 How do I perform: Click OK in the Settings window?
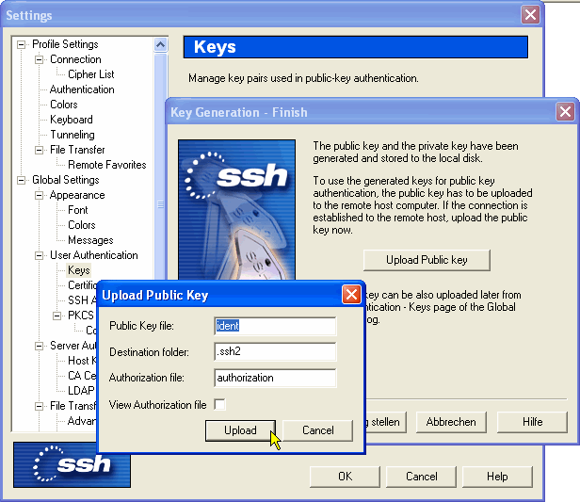(345, 477)
